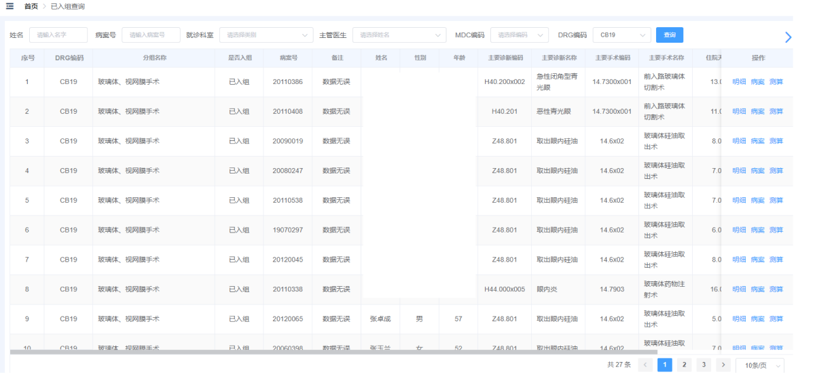Go to next page arrow
Viewport: 815px width, 385px height.
click(723, 365)
